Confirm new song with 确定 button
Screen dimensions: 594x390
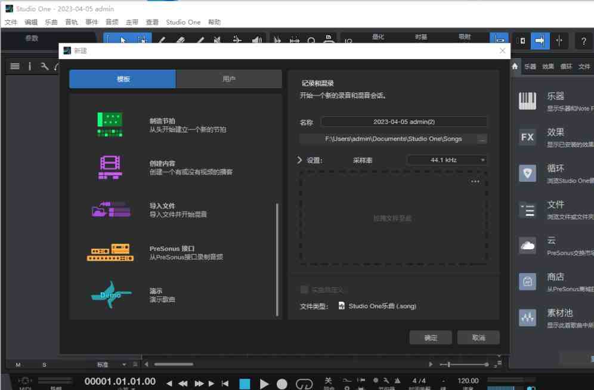click(x=430, y=338)
